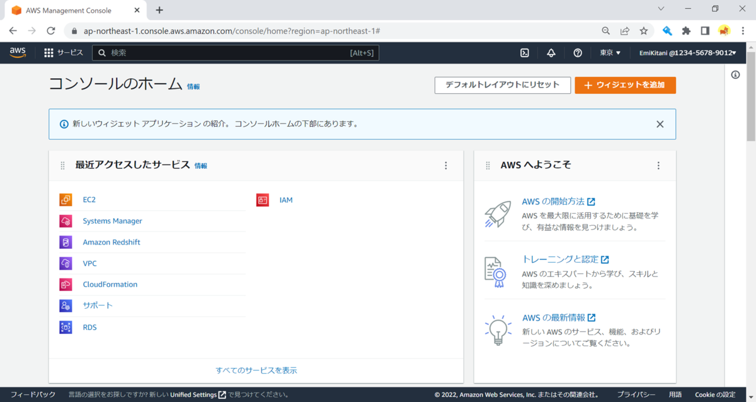756x402 pixels.
Task: Click プライバシー in the footer
Action: (636, 394)
